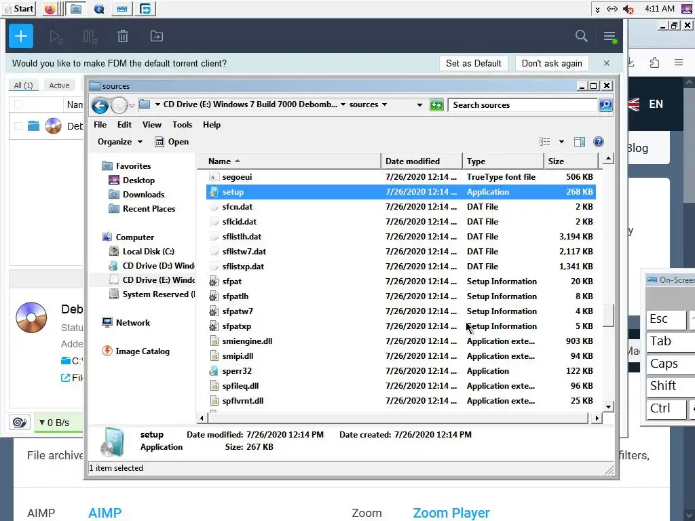Open the View menu in Explorer
The height and width of the screenshot is (521, 695).
point(151,125)
